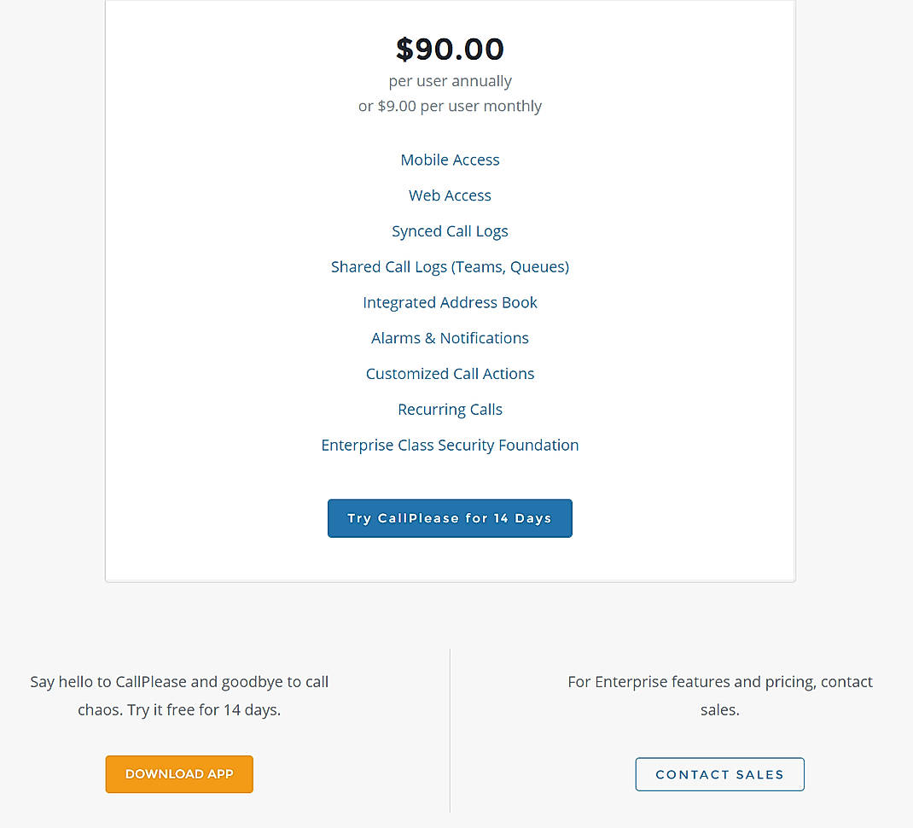This screenshot has height=828, width=913.
Task: Select the $90.00 price heading
Action: click(x=450, y=49)
